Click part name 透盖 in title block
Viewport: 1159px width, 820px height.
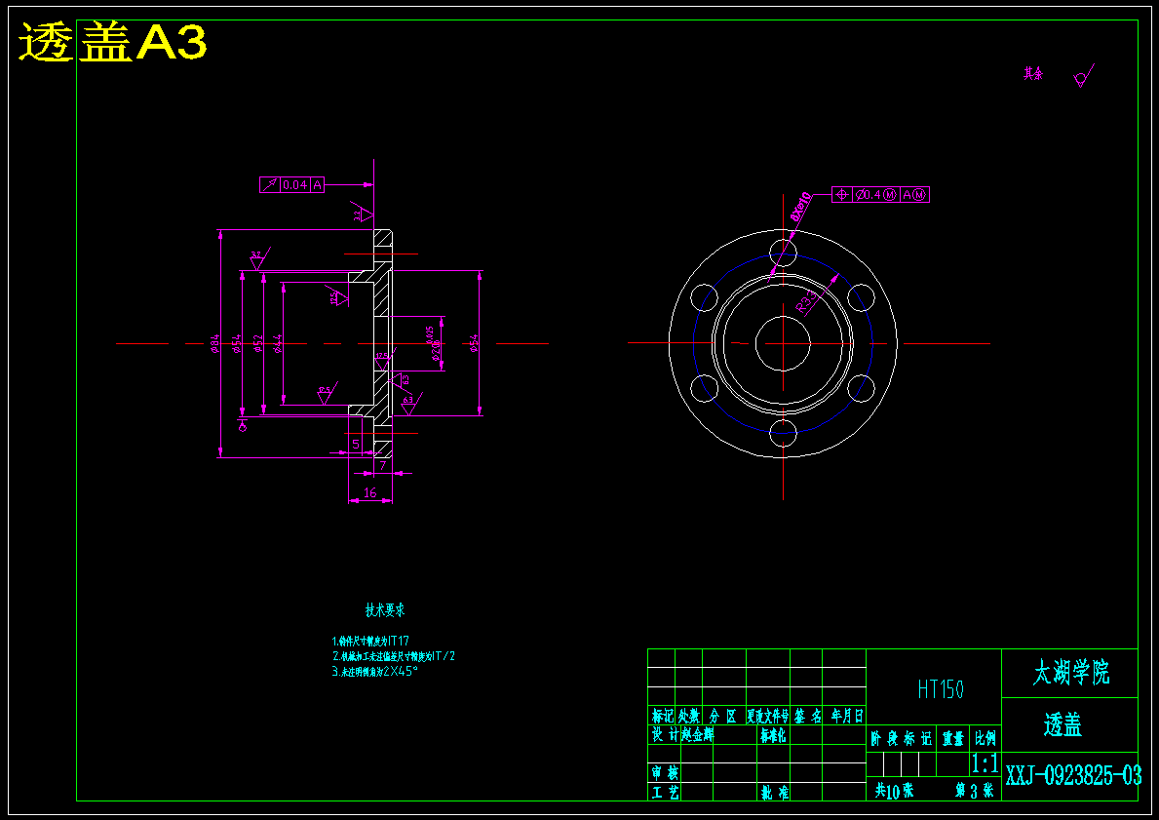coord(1063,725)
